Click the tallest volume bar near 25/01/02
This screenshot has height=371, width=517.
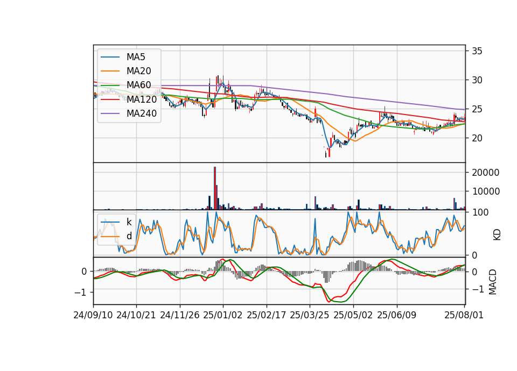point(215,188)
